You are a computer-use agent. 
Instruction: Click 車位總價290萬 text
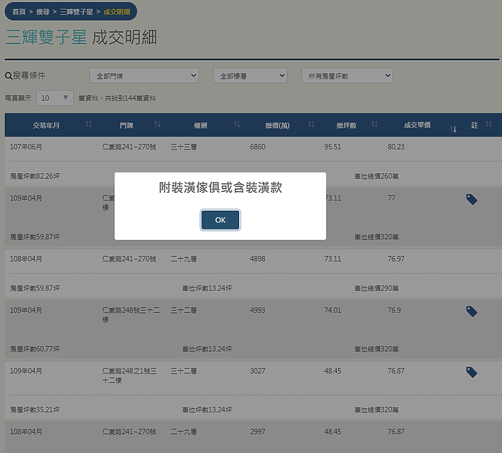click(x=376, y=288)
